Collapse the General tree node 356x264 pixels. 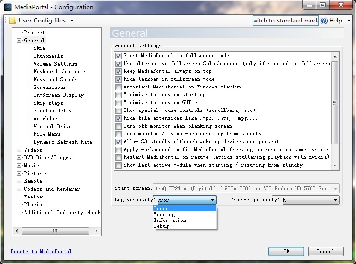pyautogui.click(x=19, y=41)
